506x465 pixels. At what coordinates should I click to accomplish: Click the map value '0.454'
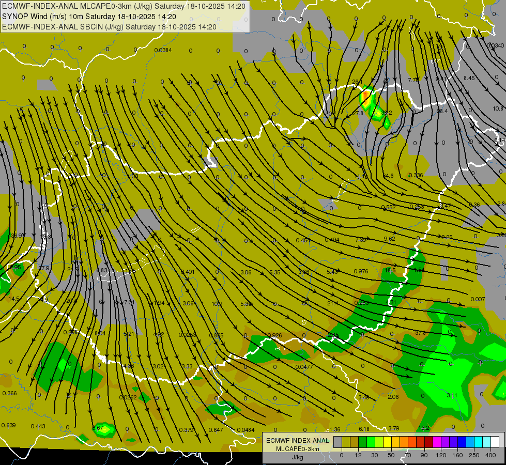[303, 240]
